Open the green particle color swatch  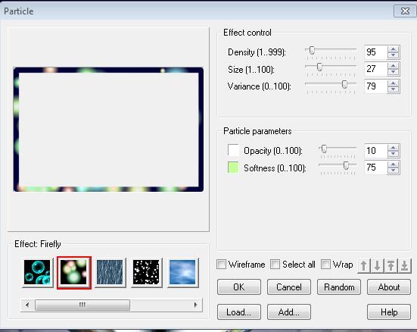pos(233,168)
